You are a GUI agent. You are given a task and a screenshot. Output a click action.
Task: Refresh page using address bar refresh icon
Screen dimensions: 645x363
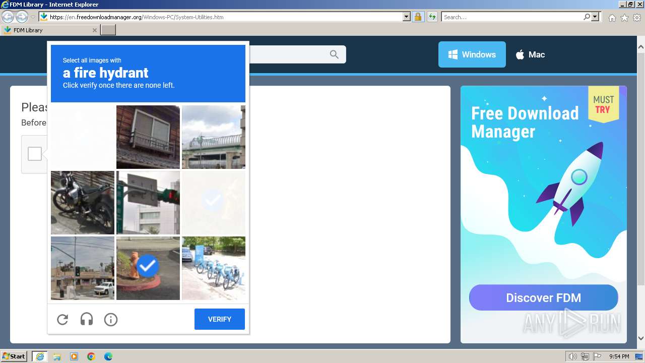coord(432,17)
